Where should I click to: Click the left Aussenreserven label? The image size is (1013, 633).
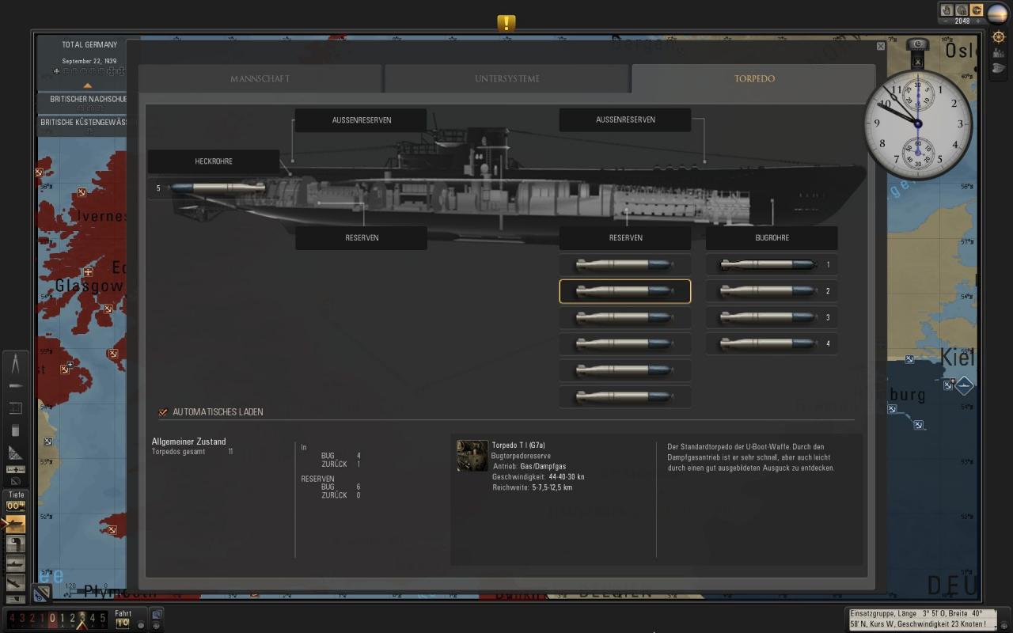click(x=361, y=120)
